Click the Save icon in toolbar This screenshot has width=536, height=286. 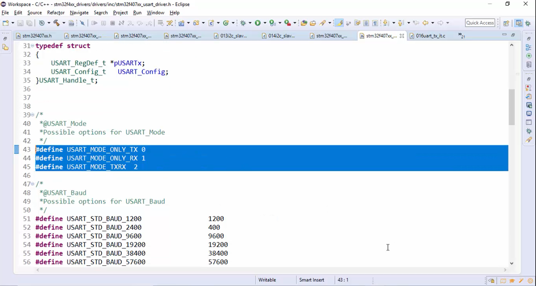click(20, 23)
